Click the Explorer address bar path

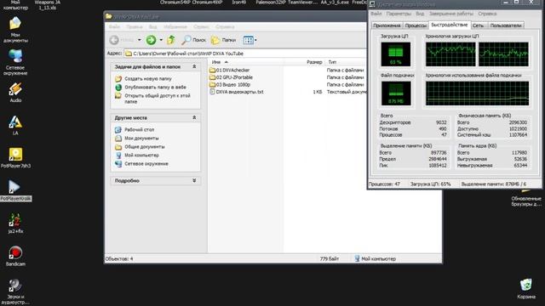click(x=244, y=54)
